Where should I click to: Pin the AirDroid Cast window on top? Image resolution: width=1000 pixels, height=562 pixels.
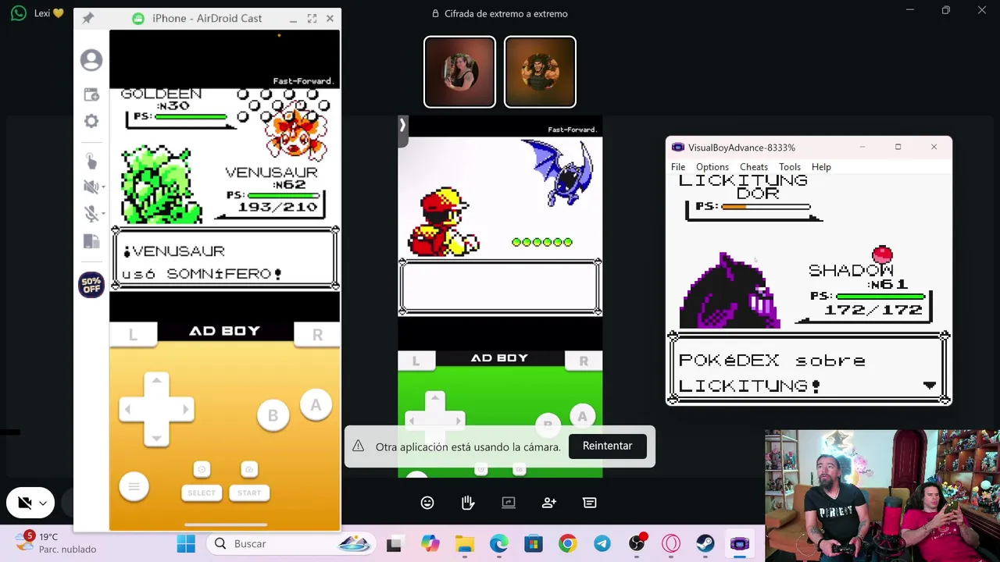[87, 18]
